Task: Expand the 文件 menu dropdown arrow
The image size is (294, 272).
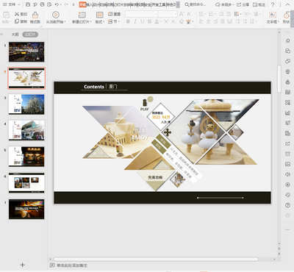Action: [19, 4]
